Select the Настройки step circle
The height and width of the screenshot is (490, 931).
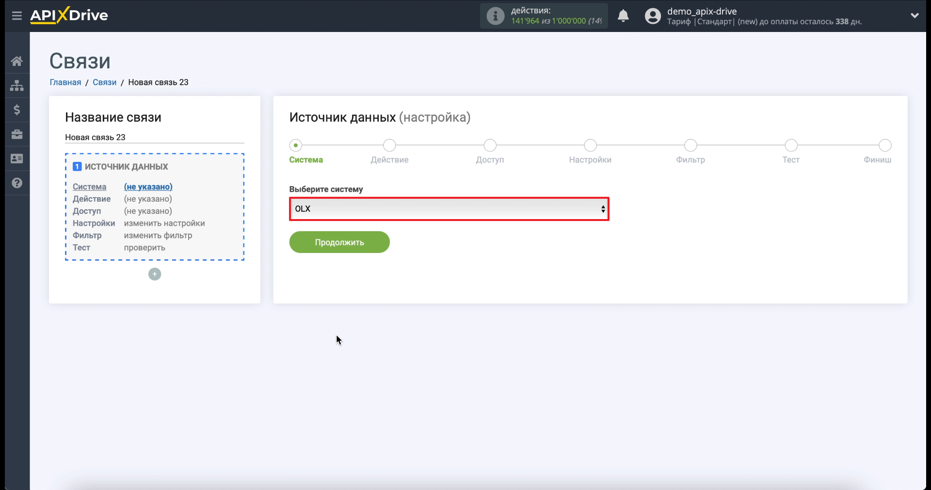(x=590, y=145)
